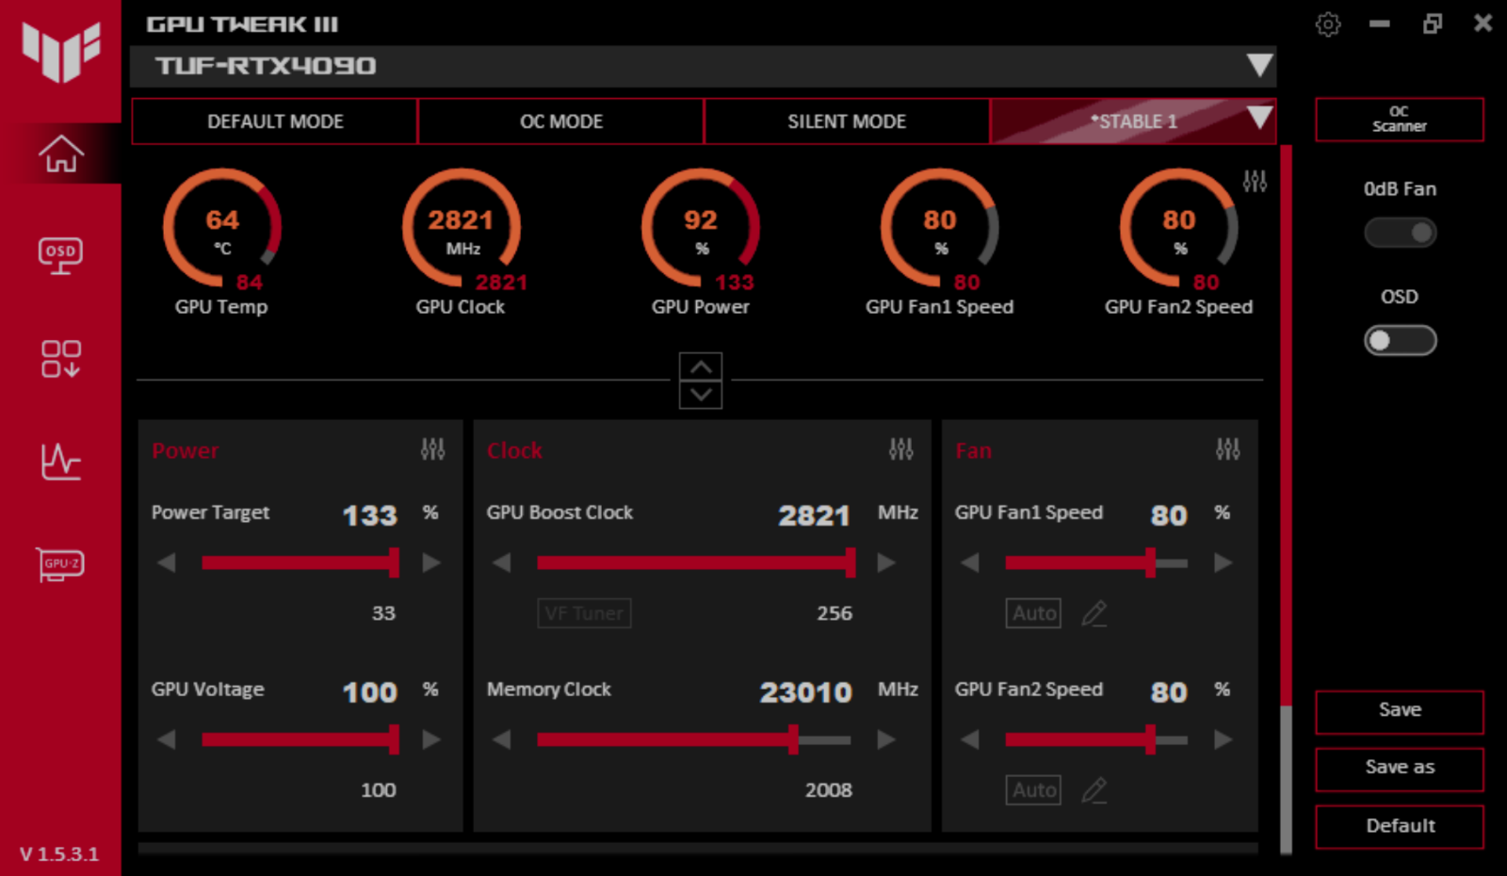Expand gauge panel with down chevron
Viewport: 1507px width, 876px height.
[x=701, y=395]
